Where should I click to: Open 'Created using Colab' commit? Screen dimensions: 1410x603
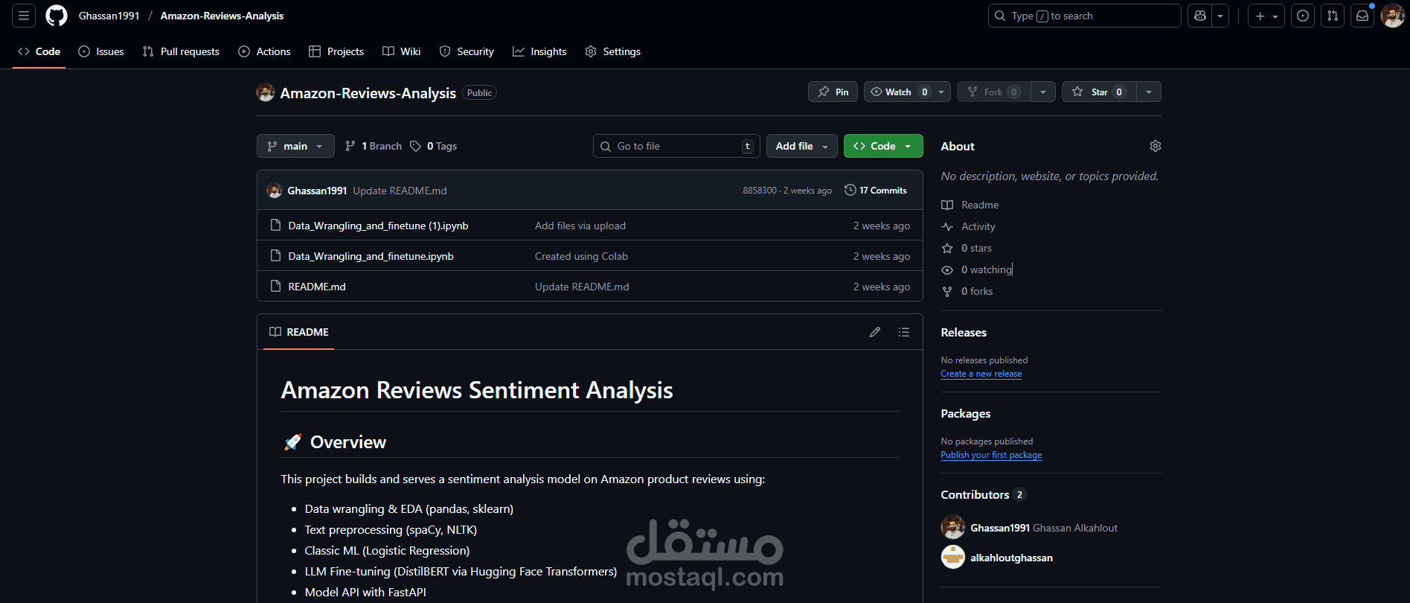pyautogui.click(x=581, y=256)
